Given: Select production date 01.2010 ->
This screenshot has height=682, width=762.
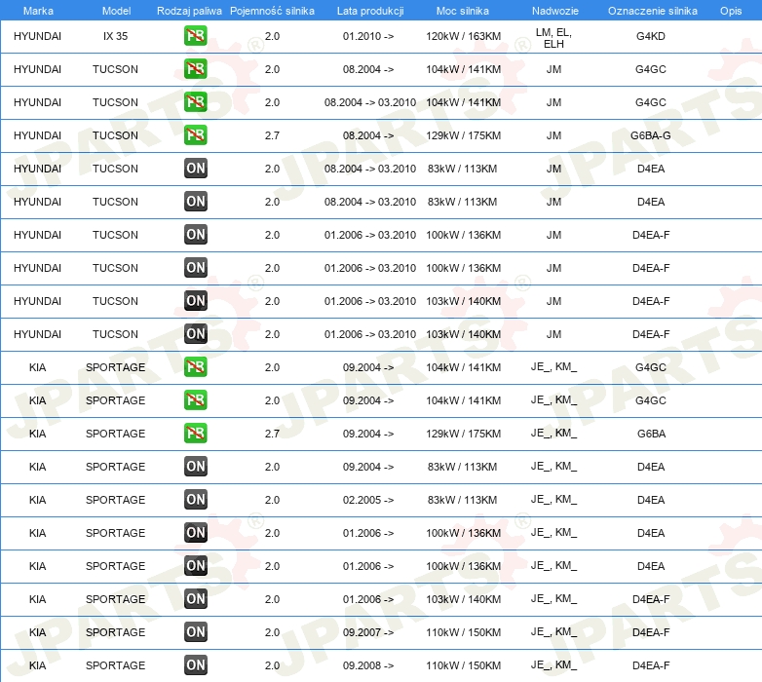Looking at the screenshot, I should pos(368,36).
